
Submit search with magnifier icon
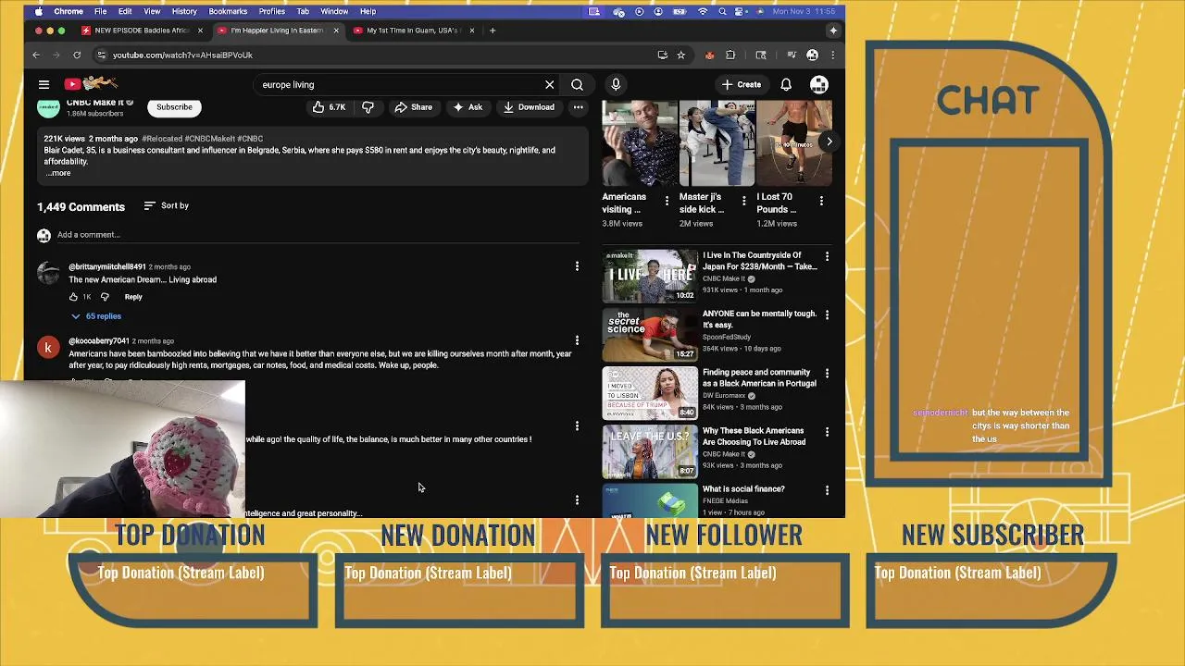click(577, 84)
